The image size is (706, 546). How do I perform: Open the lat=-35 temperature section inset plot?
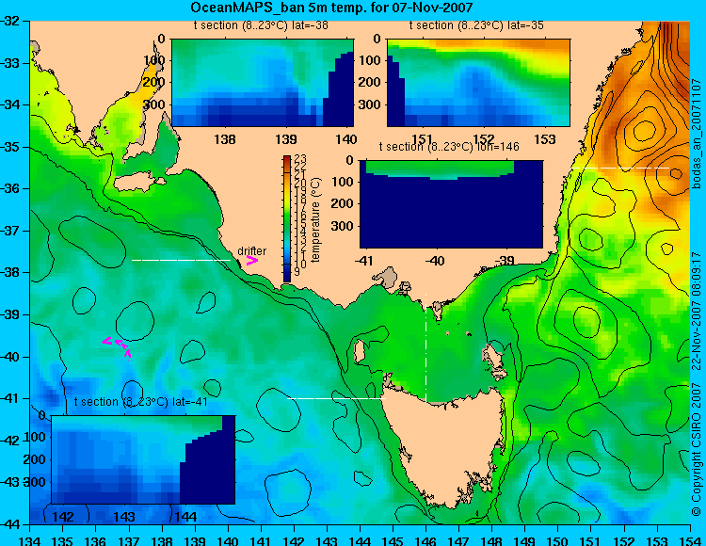tap(478, 83)
